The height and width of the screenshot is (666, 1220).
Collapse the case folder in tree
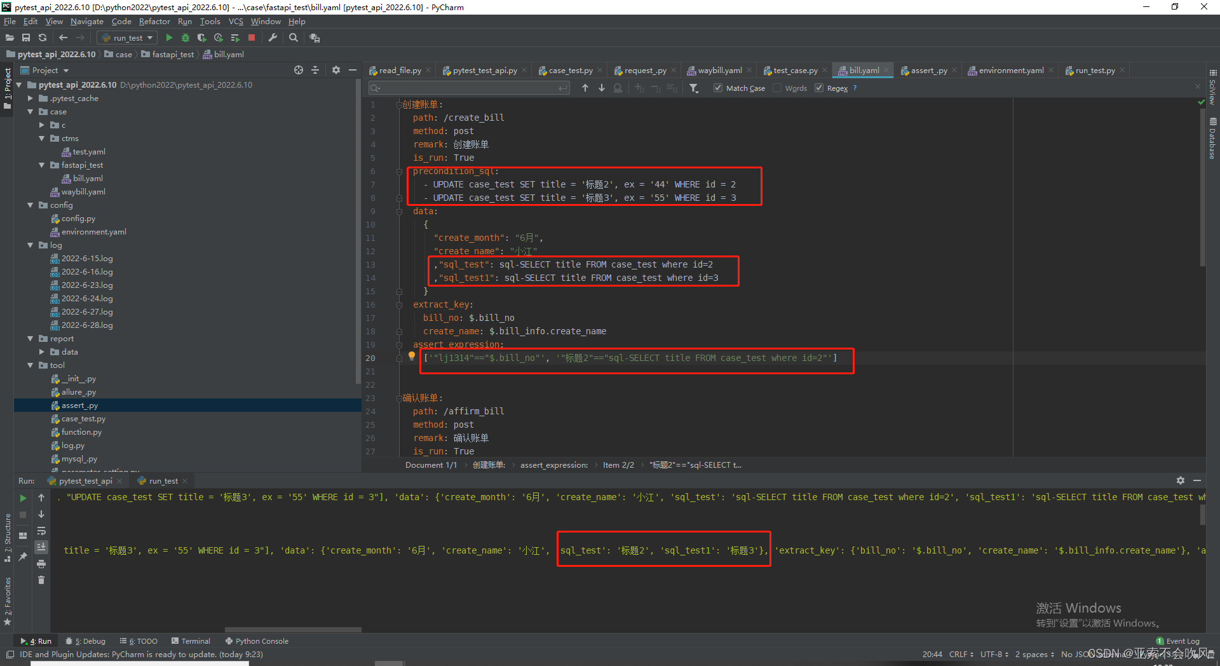coord(30,112)
